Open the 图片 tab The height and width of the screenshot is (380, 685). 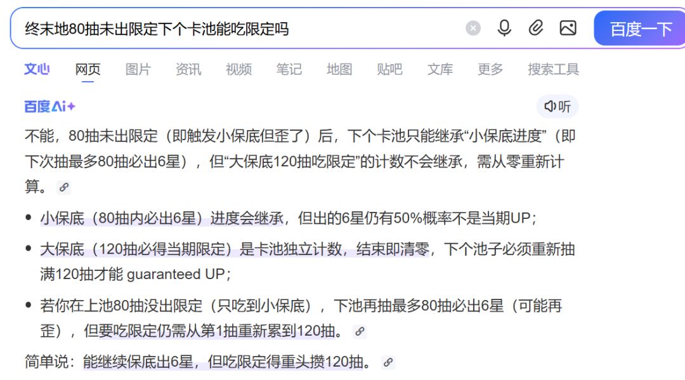(x=138, y=69)
